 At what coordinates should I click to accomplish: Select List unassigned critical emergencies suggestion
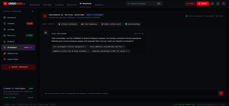coord(70,47)
